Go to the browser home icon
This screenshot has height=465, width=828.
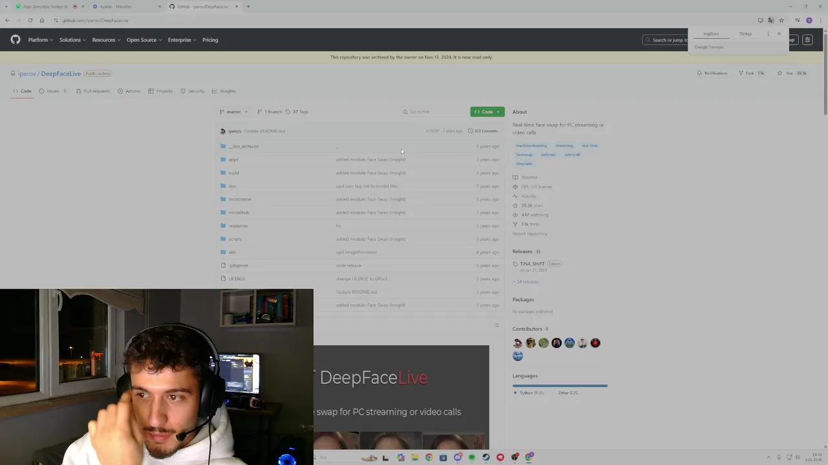(x=42, y=21)
